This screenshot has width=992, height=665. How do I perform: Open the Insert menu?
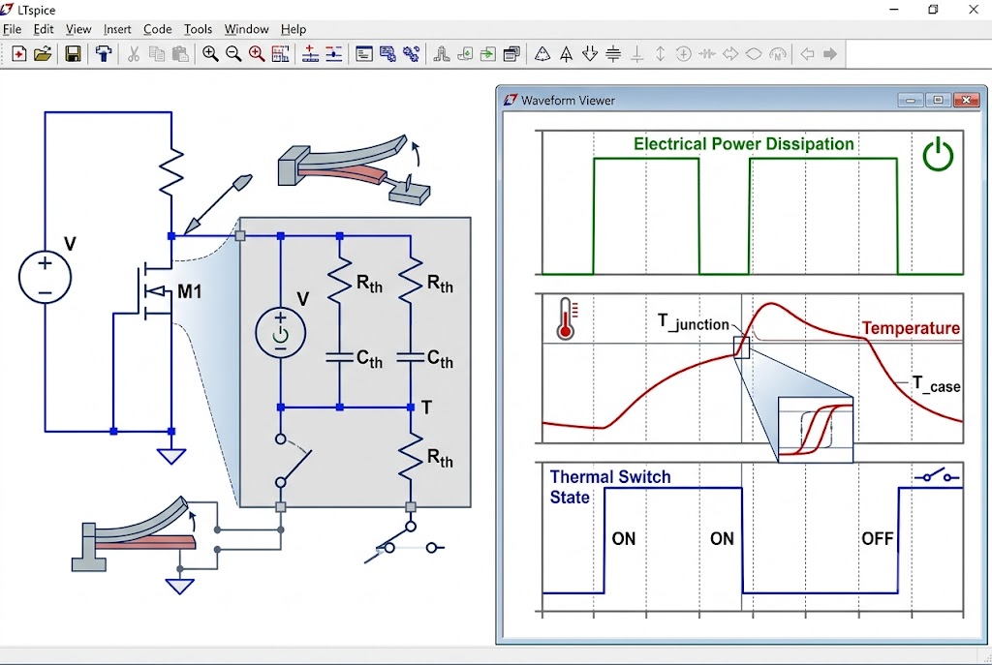click(x=117, y=29)
